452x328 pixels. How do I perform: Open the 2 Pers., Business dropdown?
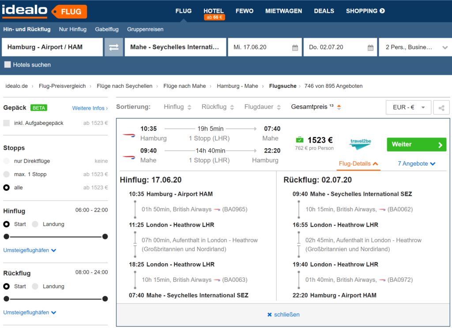click(x=415, y=47)
